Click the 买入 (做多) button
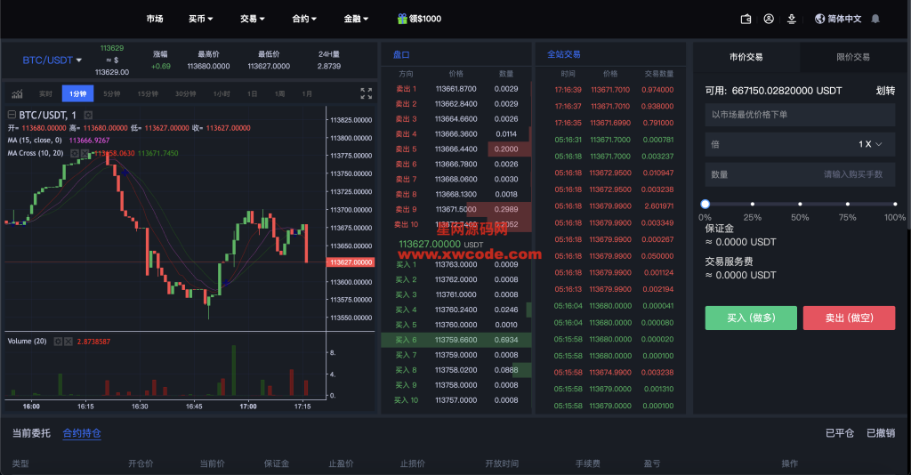Screen dimensions: 911x475 coord(751,318)
